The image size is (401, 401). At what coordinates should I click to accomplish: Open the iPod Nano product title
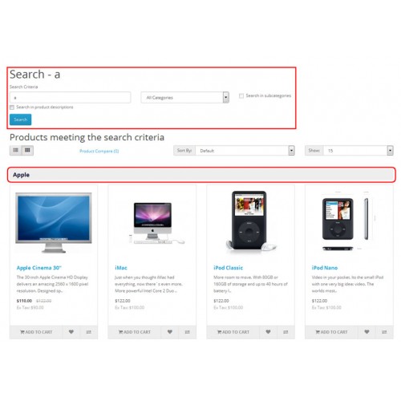click(x=325, y=268)
